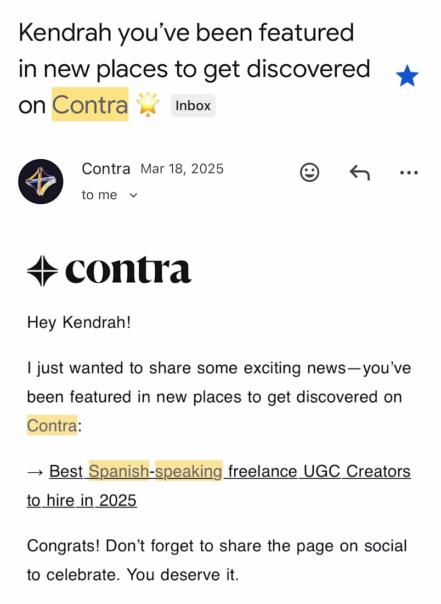
Task: Click the "to hire in 2025" link text
Action: click(82, 500)
